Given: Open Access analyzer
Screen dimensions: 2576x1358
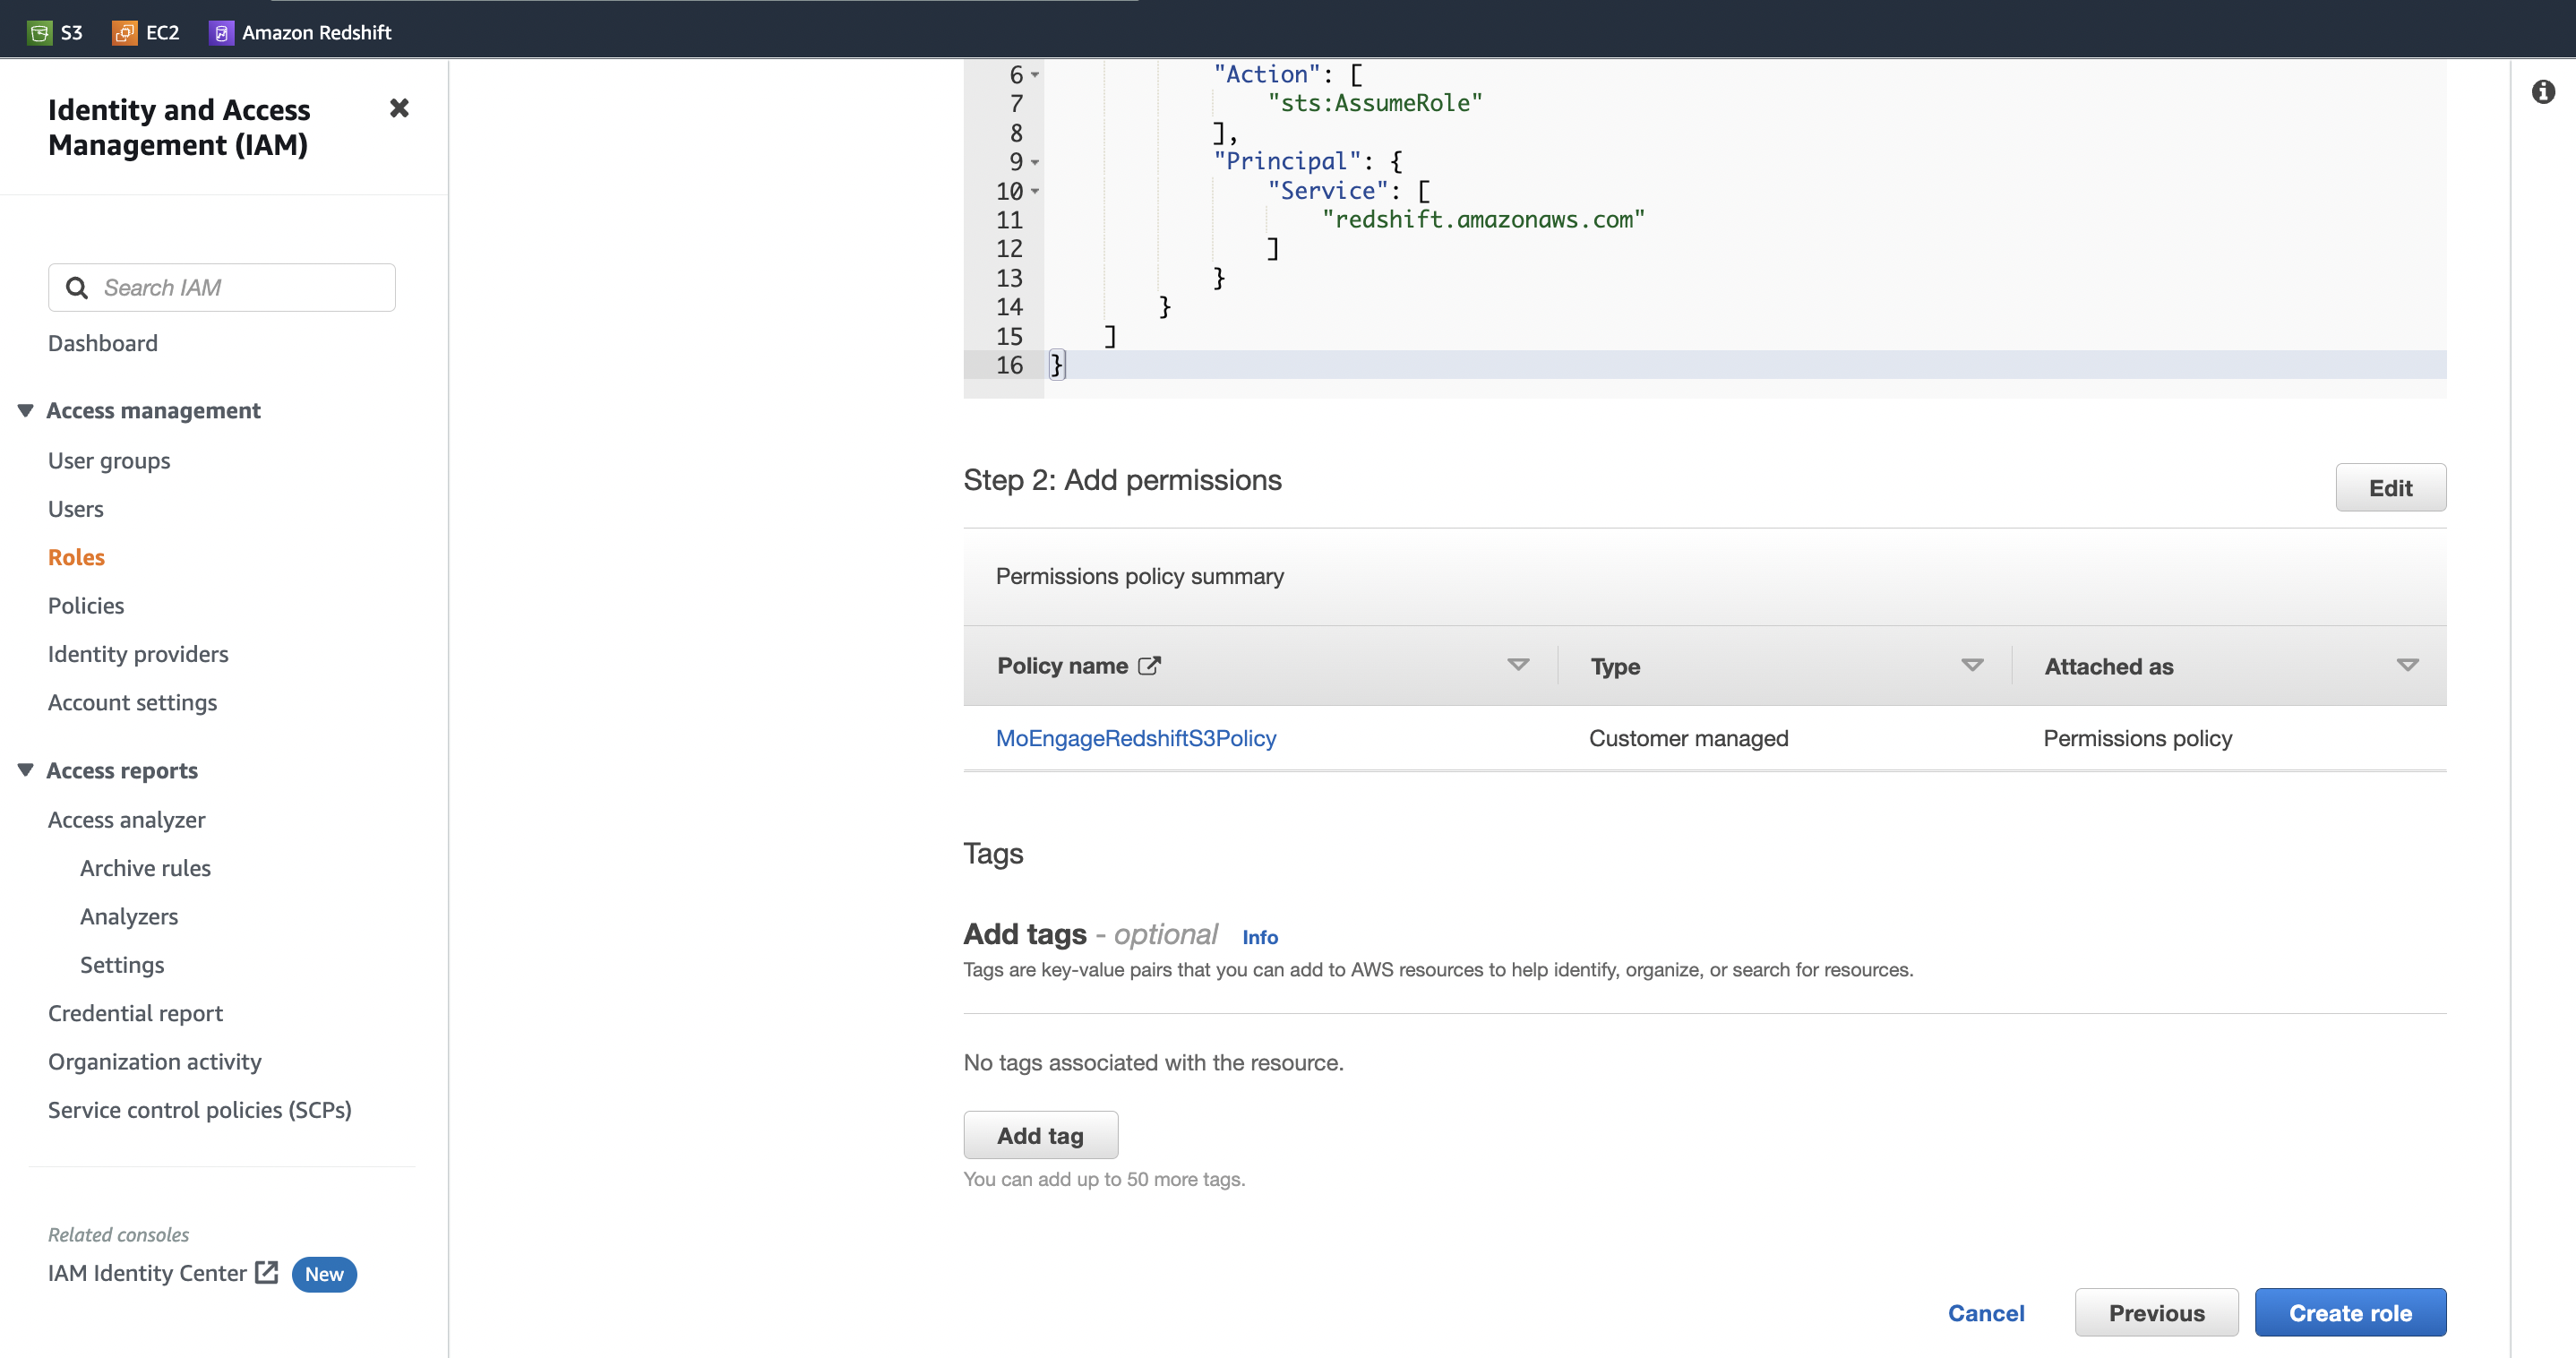Looking at the screenshot, I should click(x=127, y=820).
